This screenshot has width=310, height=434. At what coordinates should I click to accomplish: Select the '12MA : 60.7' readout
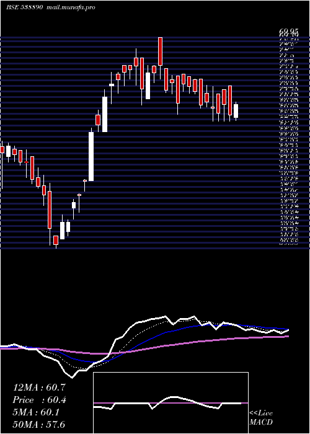click(39, 387)
